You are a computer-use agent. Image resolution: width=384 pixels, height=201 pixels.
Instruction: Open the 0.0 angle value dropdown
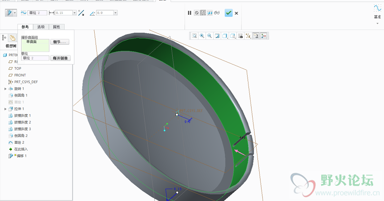[x=115, y=13]
